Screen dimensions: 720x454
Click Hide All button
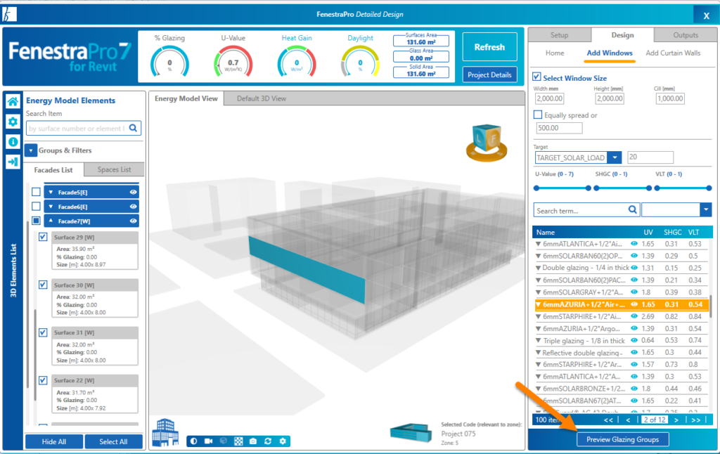click(53, 441)
